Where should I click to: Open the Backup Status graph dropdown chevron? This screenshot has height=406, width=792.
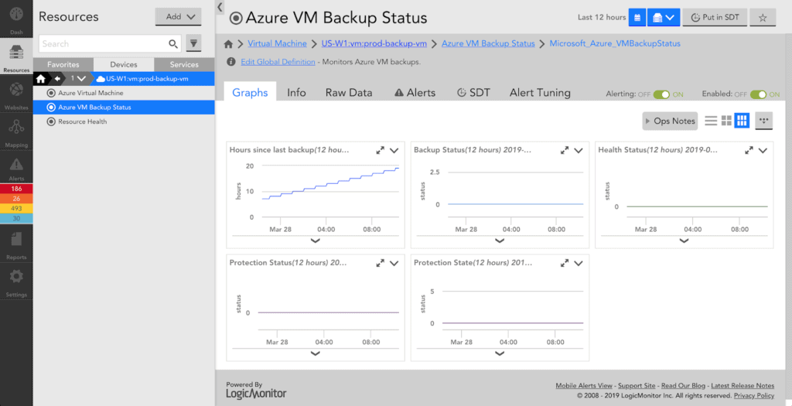(x=579, y=151)
